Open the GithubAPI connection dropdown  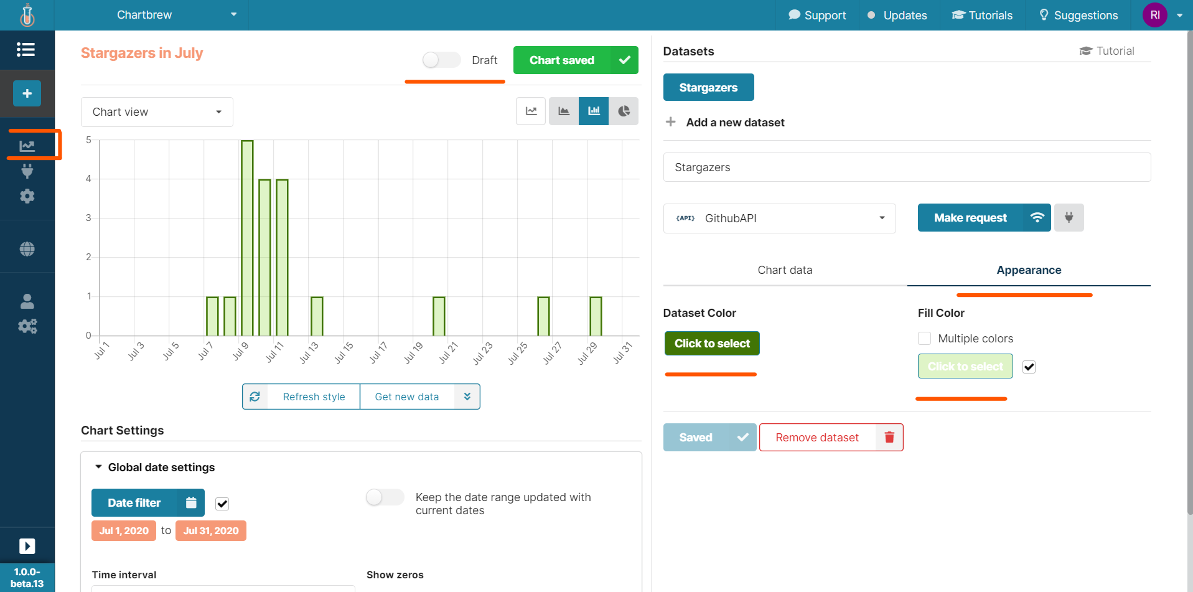pos(779,218)
